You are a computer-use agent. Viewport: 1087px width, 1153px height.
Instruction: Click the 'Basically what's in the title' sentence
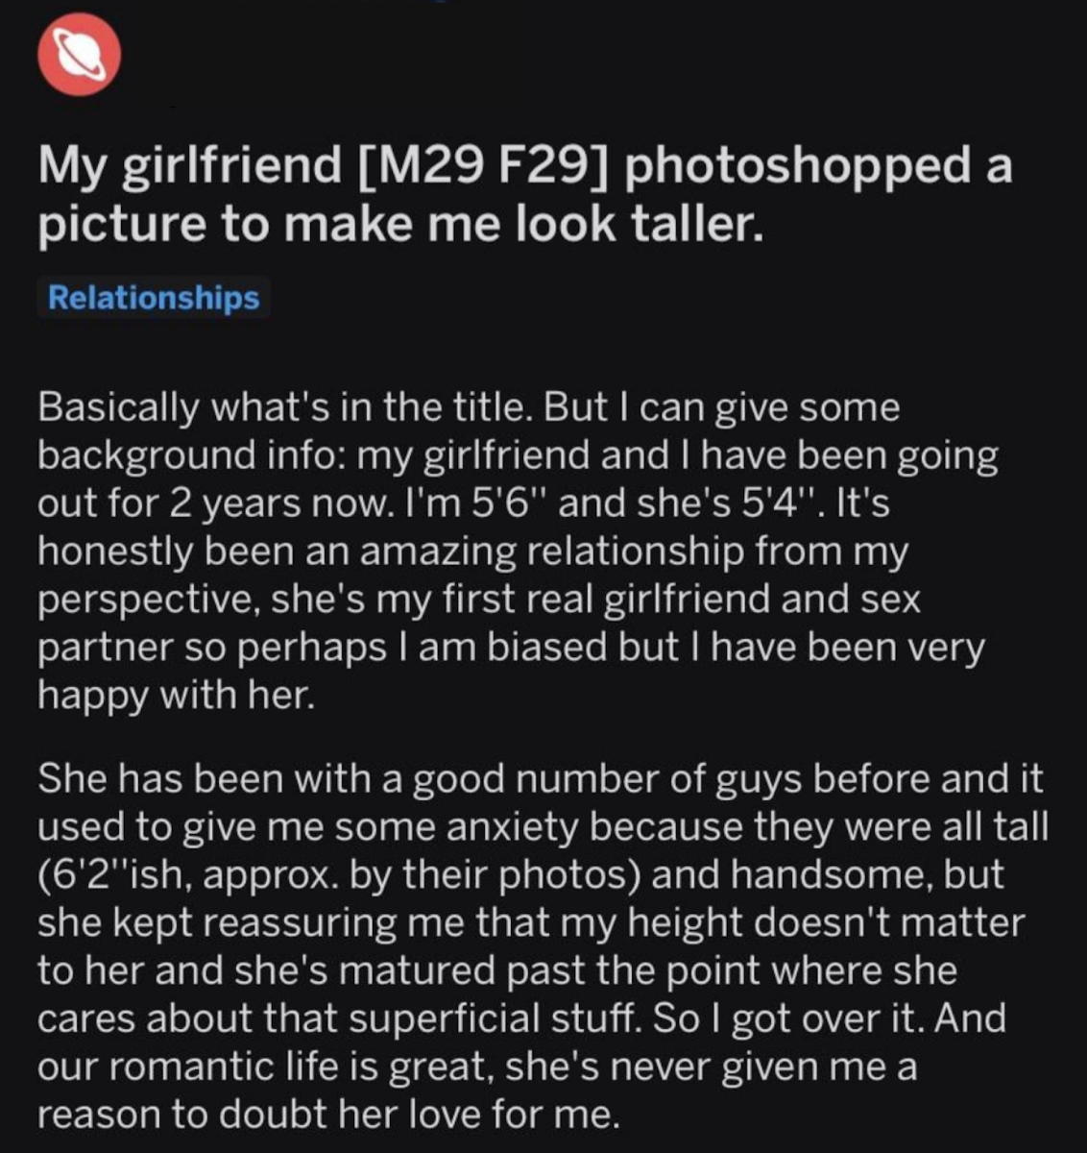click(283, 407)
